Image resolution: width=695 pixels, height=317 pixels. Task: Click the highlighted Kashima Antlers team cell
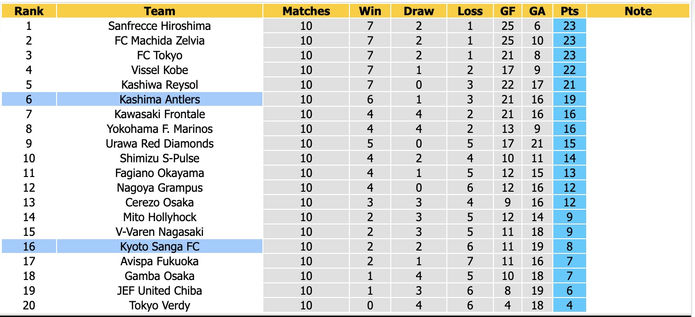[x=160, y=99]
